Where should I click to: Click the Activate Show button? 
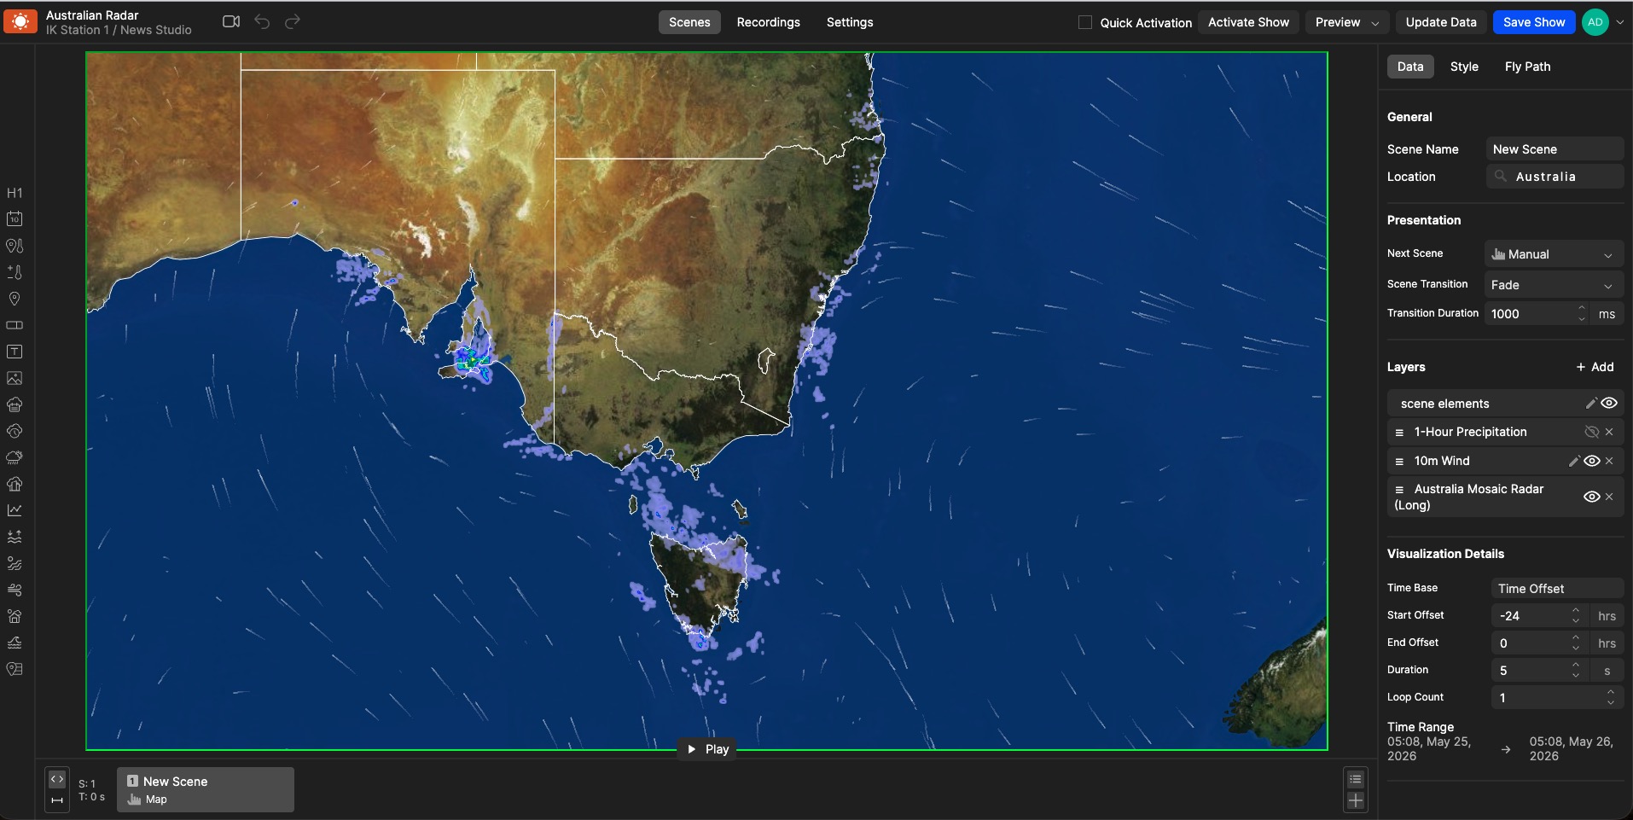point(1248,22)
